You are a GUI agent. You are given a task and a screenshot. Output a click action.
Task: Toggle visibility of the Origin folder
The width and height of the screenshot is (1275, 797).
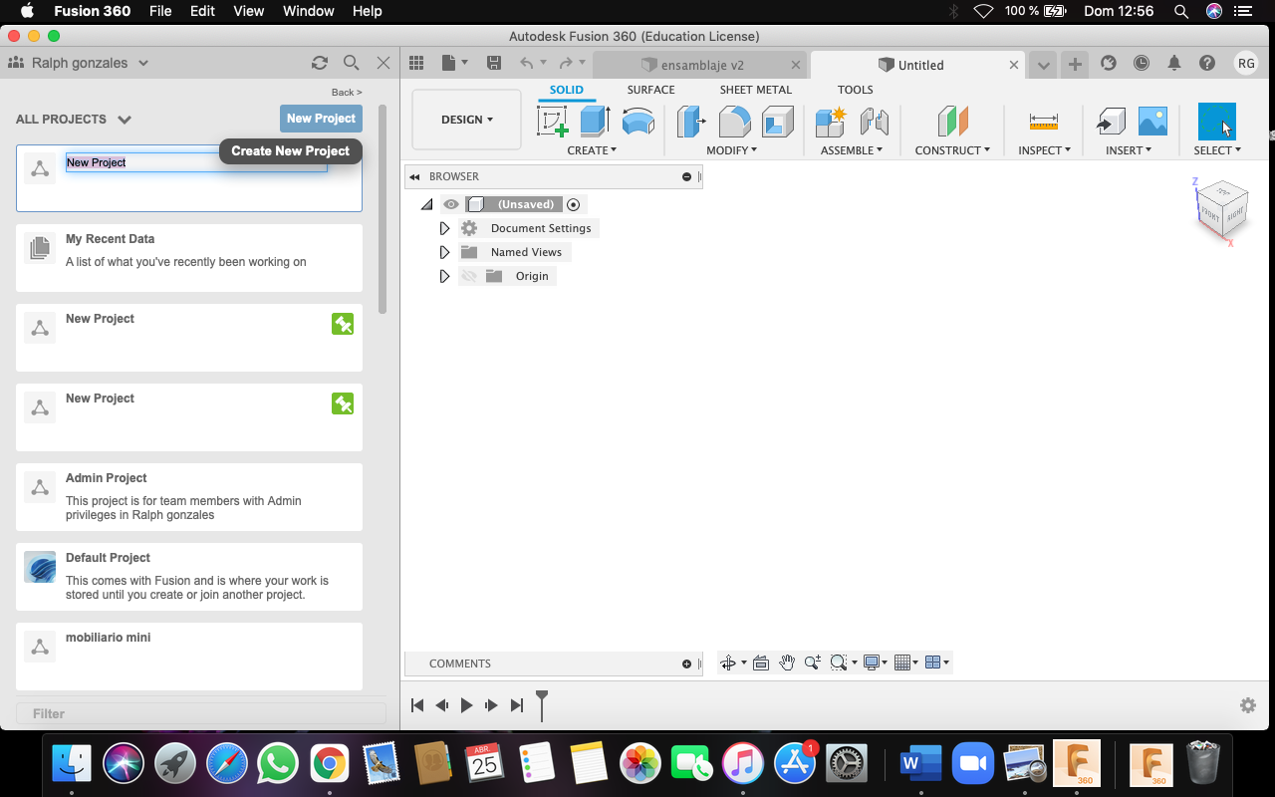(469, 276)
